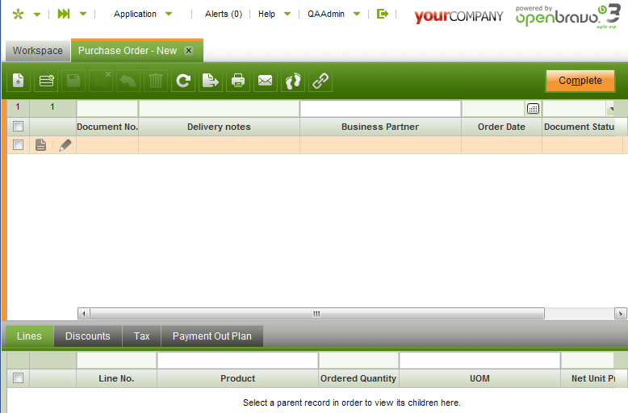Refresh the purchase order grid
Viewport: 628px width, 413px height.
click(x=183, y=81)
